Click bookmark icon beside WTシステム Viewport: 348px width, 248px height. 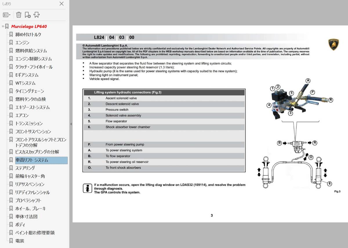11,83
